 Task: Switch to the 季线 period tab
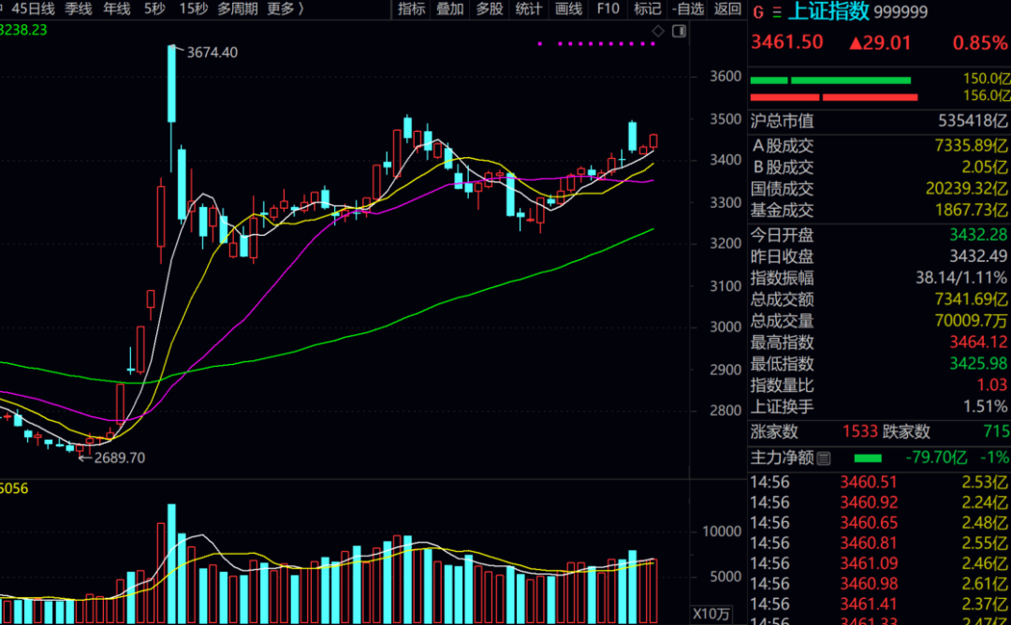[x=78, y=9]
